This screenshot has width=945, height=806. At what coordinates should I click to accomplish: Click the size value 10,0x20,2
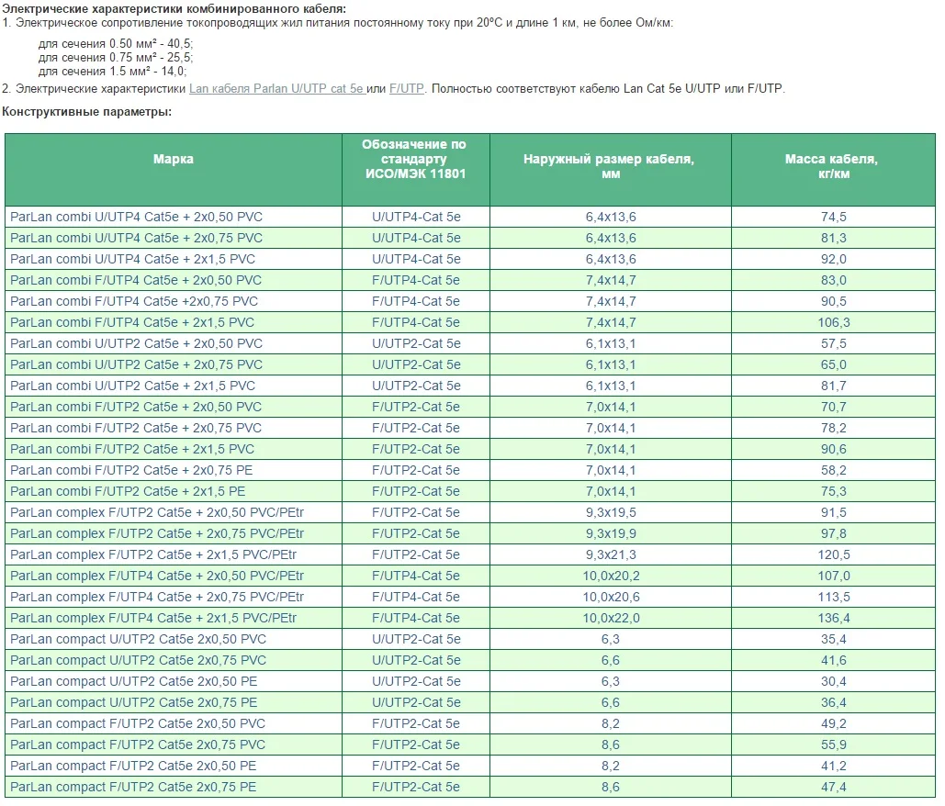[610, 576]
